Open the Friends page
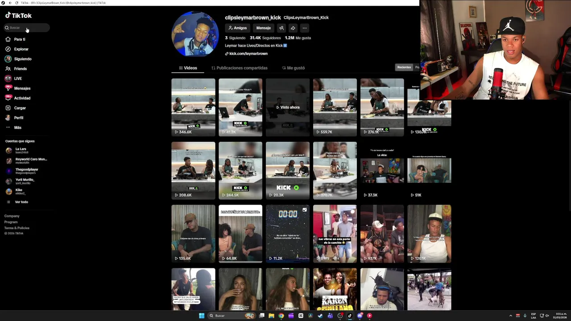This screenshot has height=321, width=571. (16, 69)
